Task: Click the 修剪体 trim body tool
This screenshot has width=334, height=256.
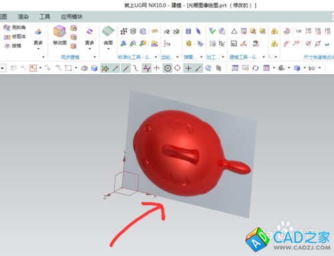Action: pyautogui.click(x=15, y=37)
